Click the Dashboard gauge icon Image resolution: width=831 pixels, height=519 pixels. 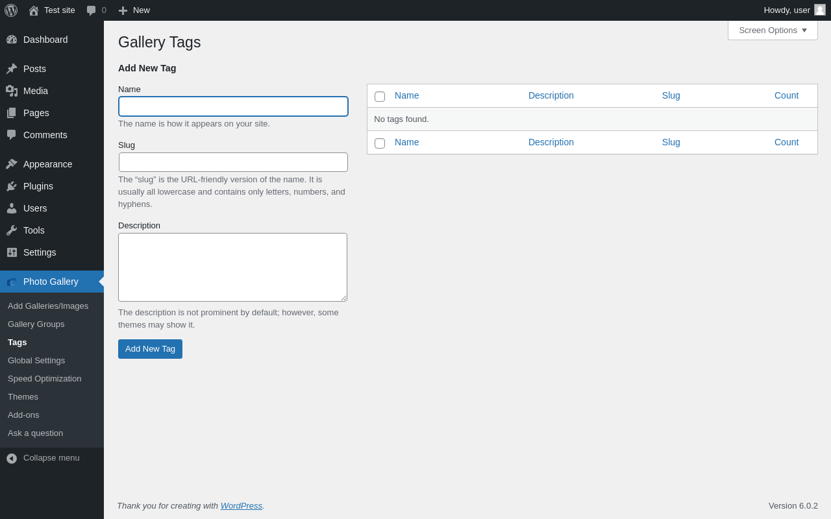[12, 40]
